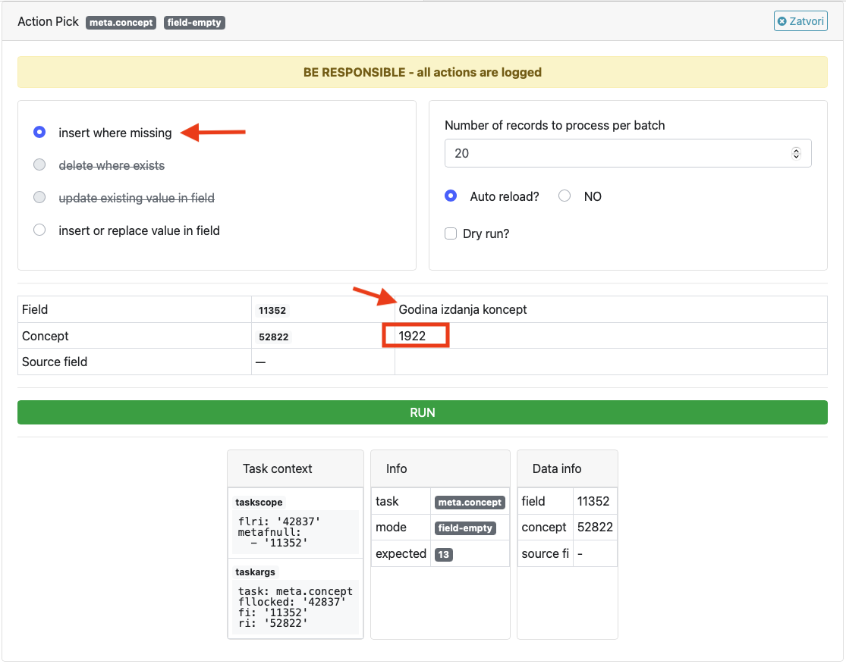Viewport: 846px width, 664px height.
Task: Click the meta.concept badge in Info task row
Action: point(470,503)
